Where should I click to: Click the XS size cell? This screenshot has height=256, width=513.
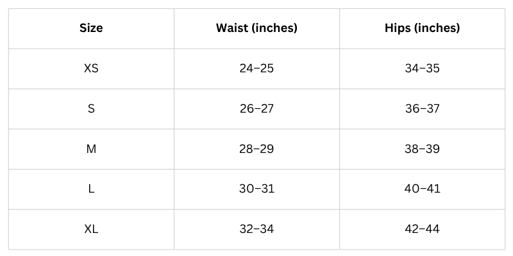[x=91, y=68]
